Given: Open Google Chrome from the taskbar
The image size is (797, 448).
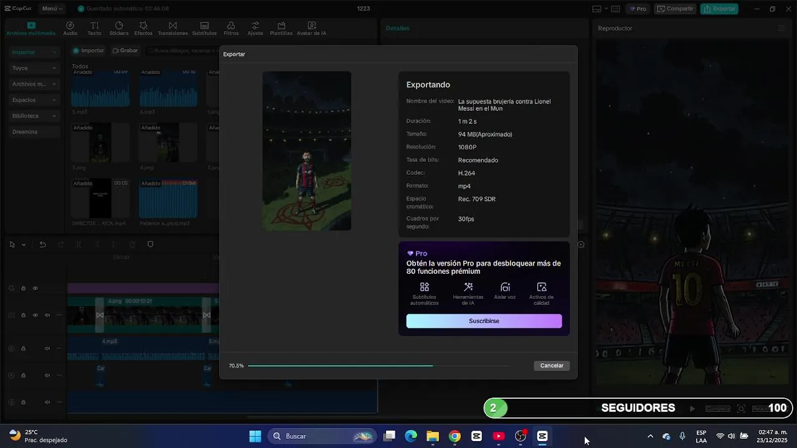Looking at the screenshot, I should coord(455,436).
